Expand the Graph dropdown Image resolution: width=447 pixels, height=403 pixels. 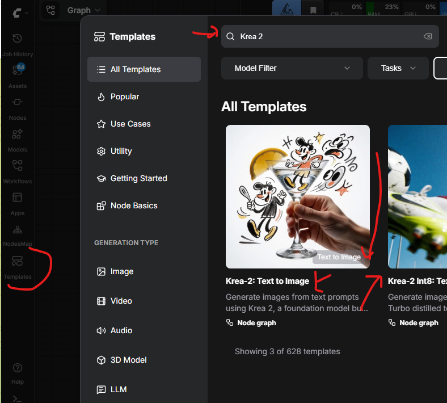click(x=84, y=10)
